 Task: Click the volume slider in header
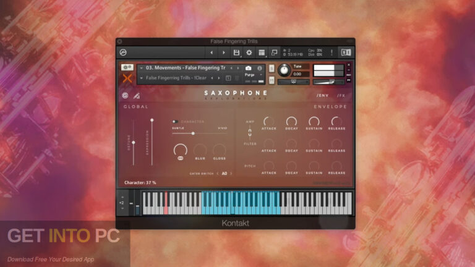[x=328, y=82]
